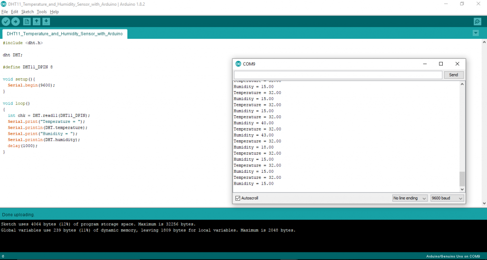Click the 'delay(1000);' code line
The image size is (487, 260).
(x=23, y=146)
